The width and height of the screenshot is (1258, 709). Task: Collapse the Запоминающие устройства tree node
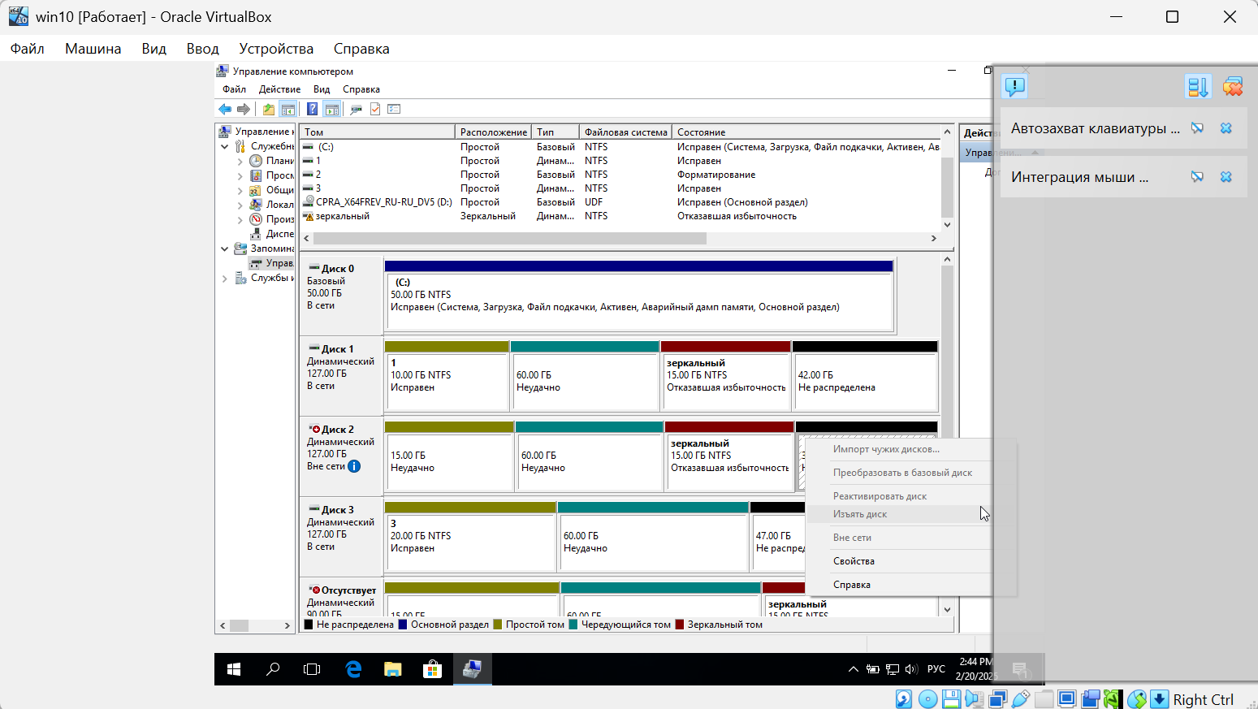point(225,249)
